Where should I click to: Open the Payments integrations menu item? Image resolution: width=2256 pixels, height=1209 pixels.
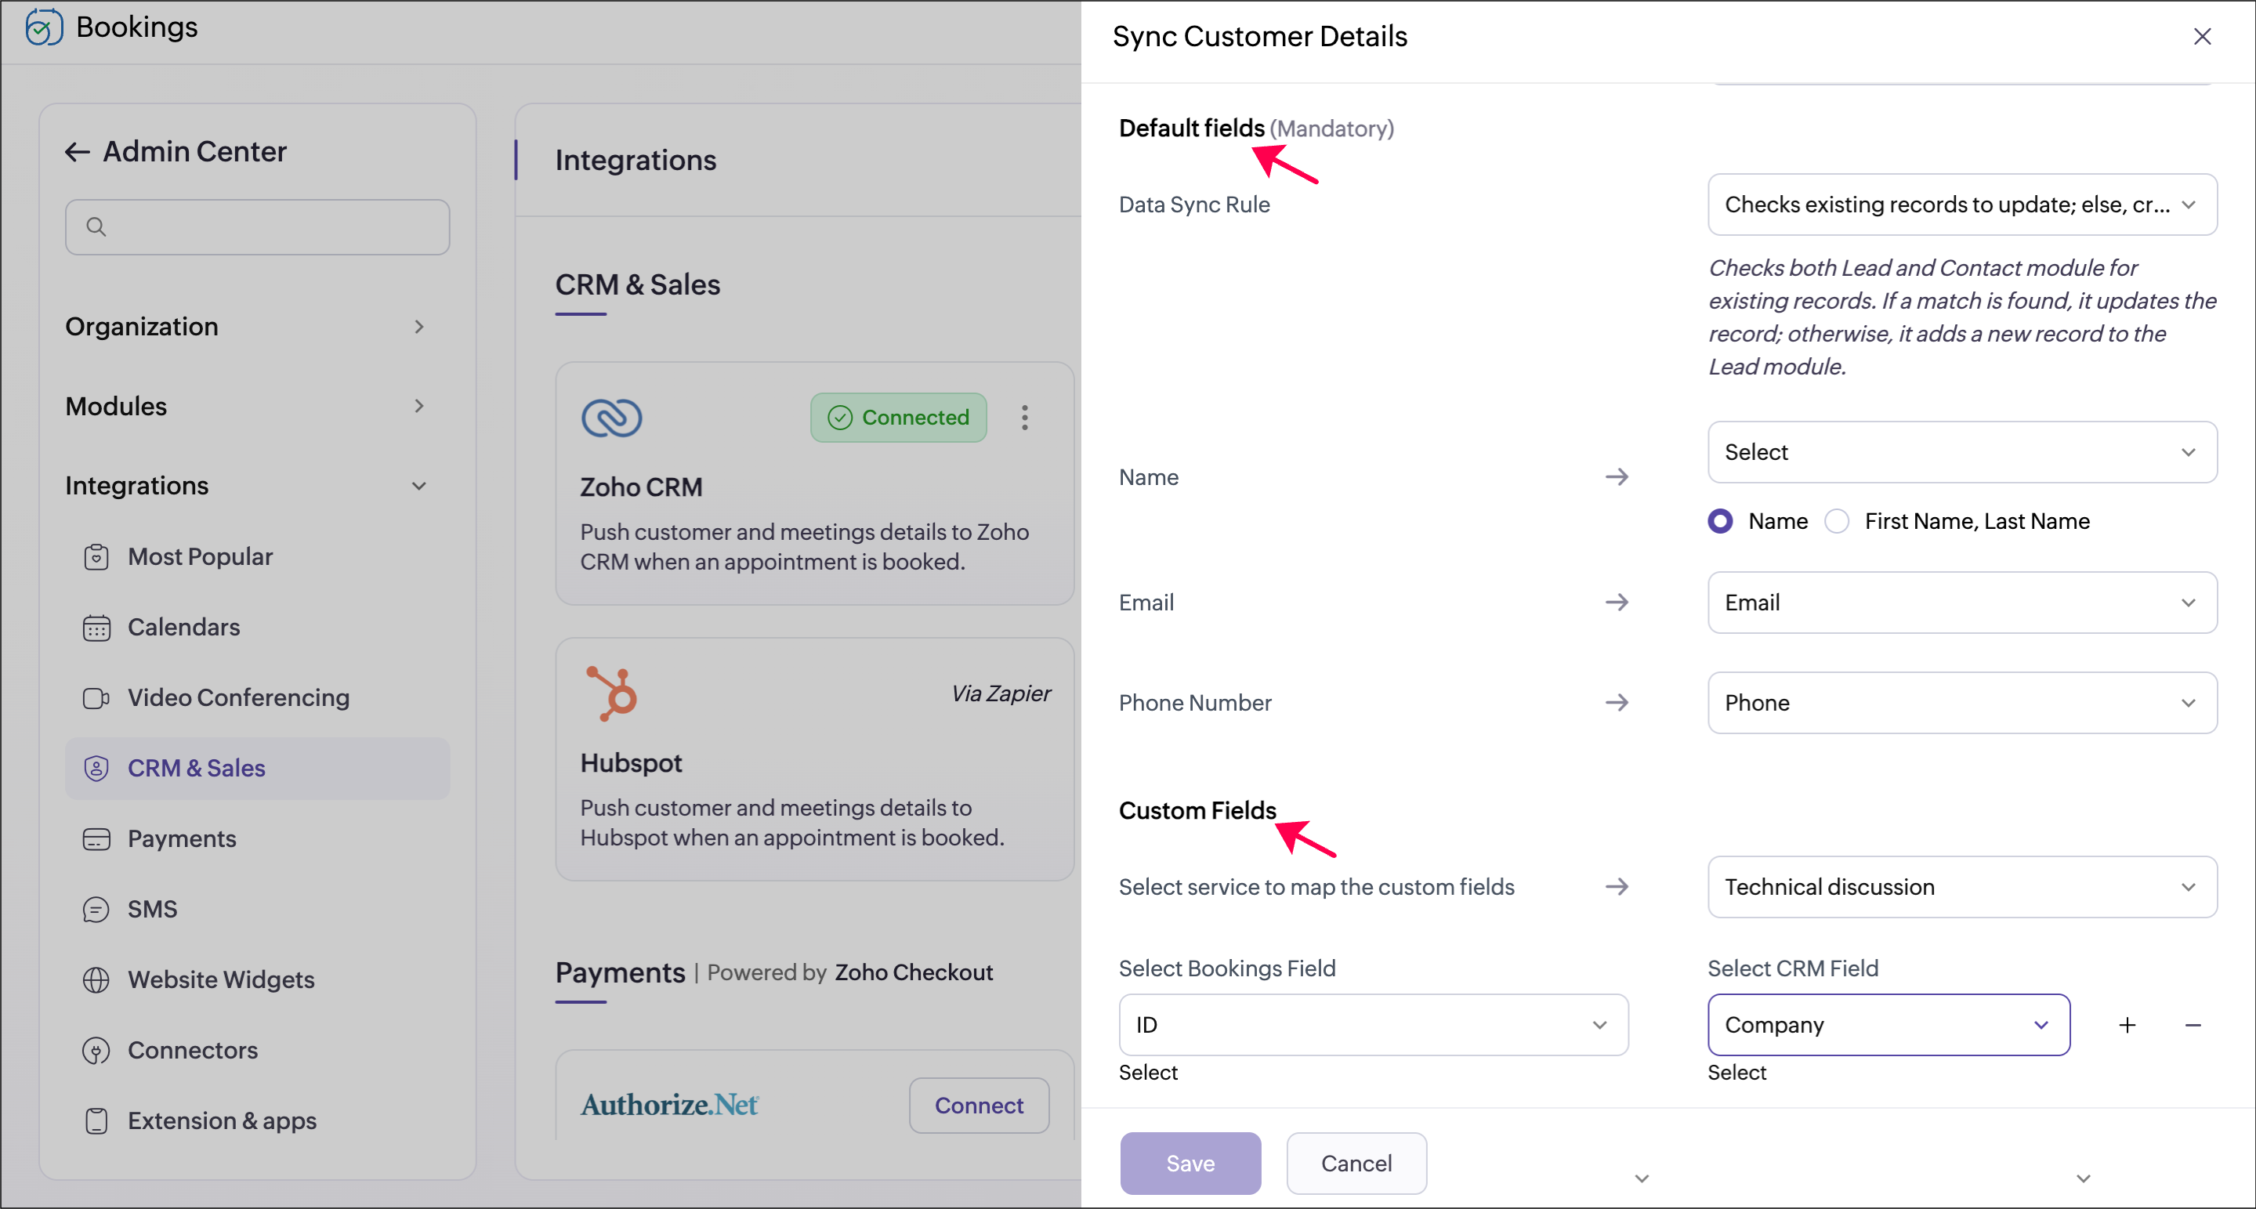coord(181,838)
